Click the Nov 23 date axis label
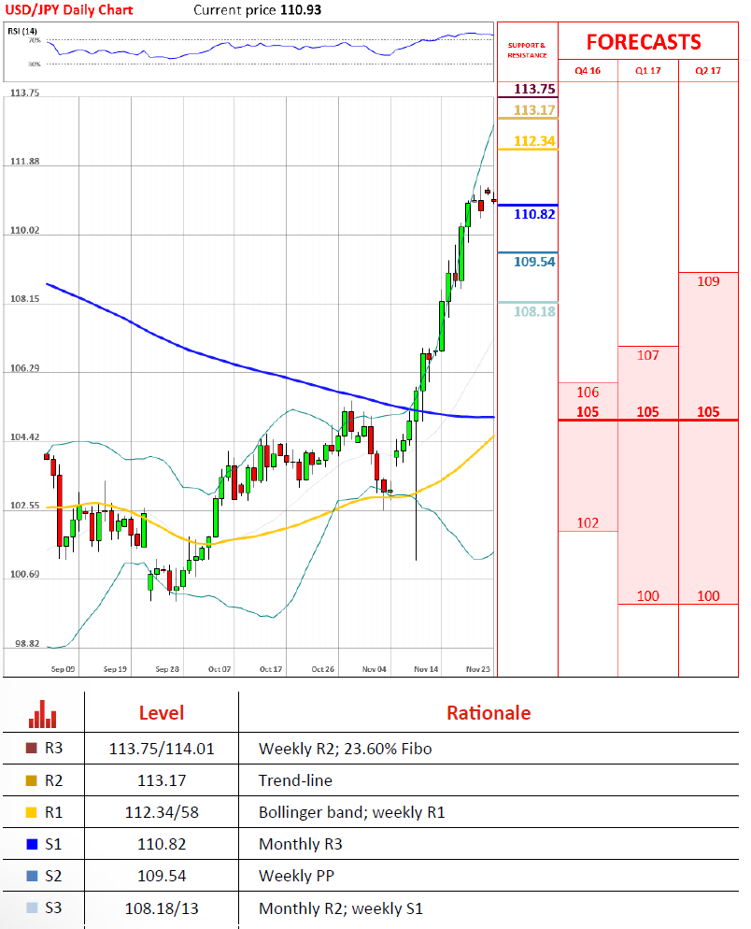 (478, 669)
